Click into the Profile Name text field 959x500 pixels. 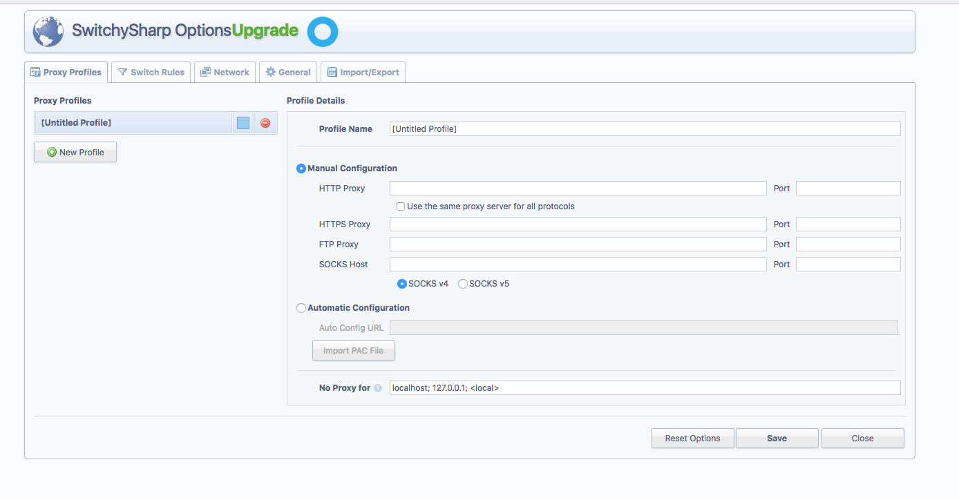point(645,128)
